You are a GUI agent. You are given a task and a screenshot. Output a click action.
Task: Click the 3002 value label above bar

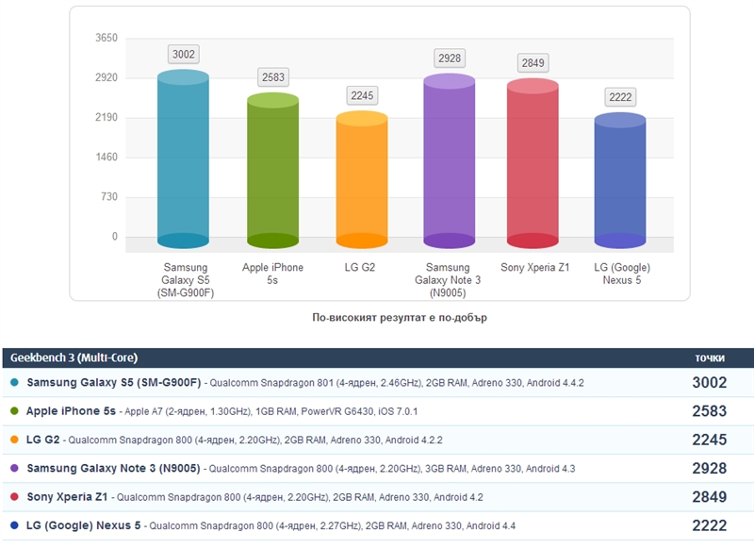[x=184, y=54]
